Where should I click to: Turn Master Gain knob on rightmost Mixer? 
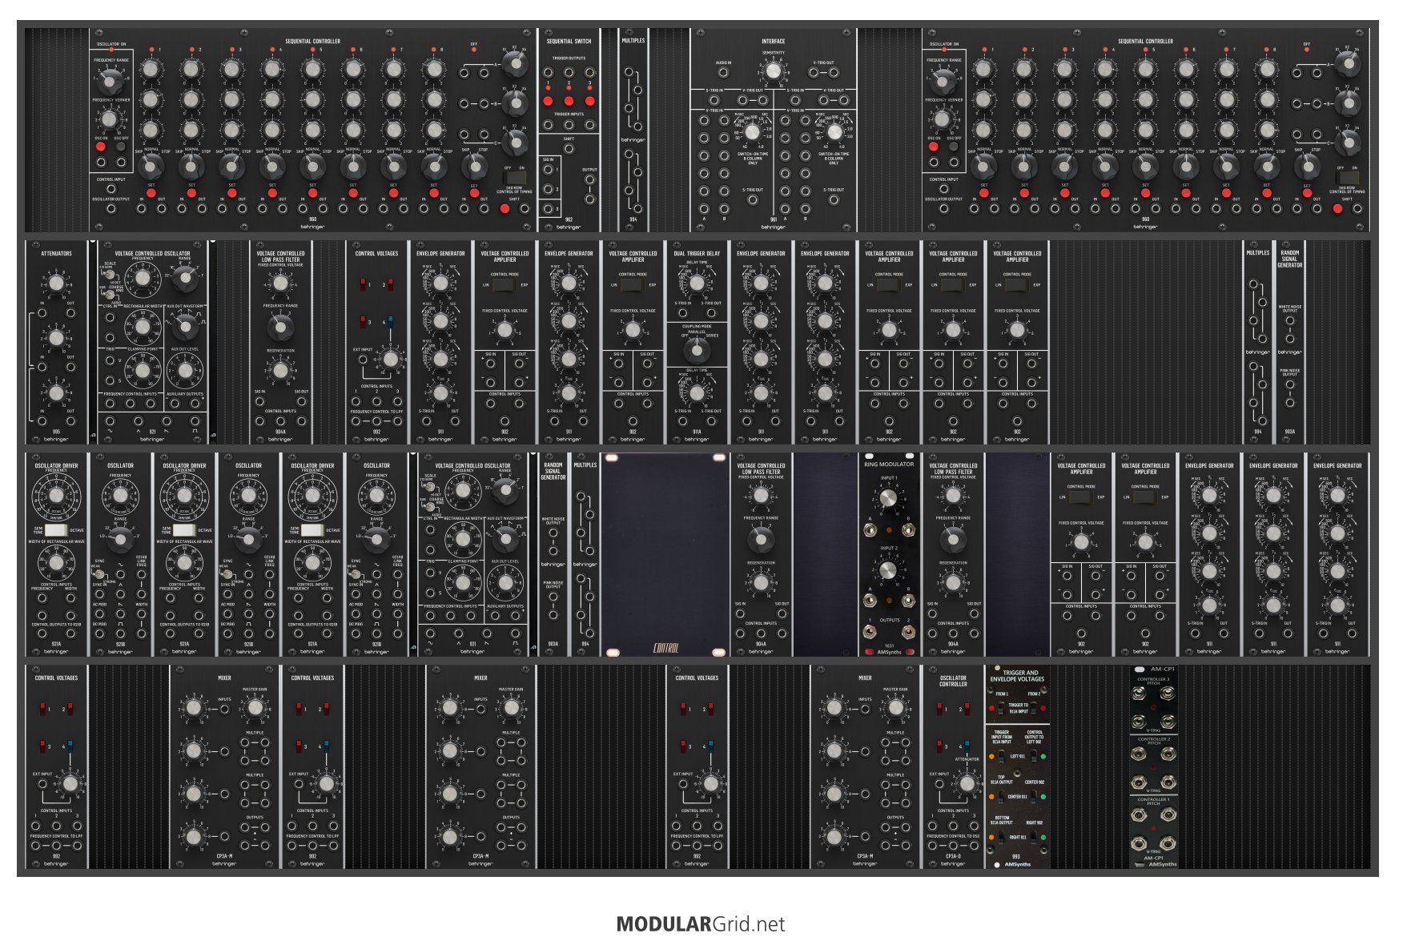pos(896,708)
